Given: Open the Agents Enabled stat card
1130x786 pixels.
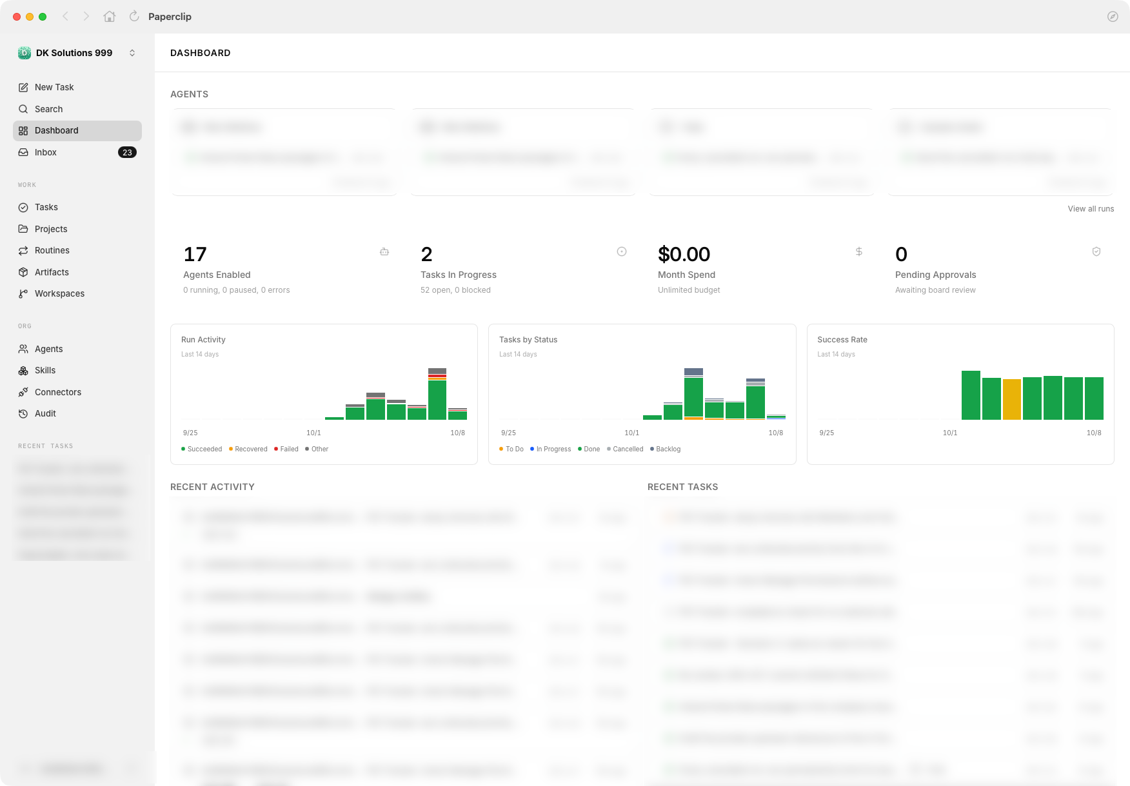Looking at the screenshot, I should [286, 270].
